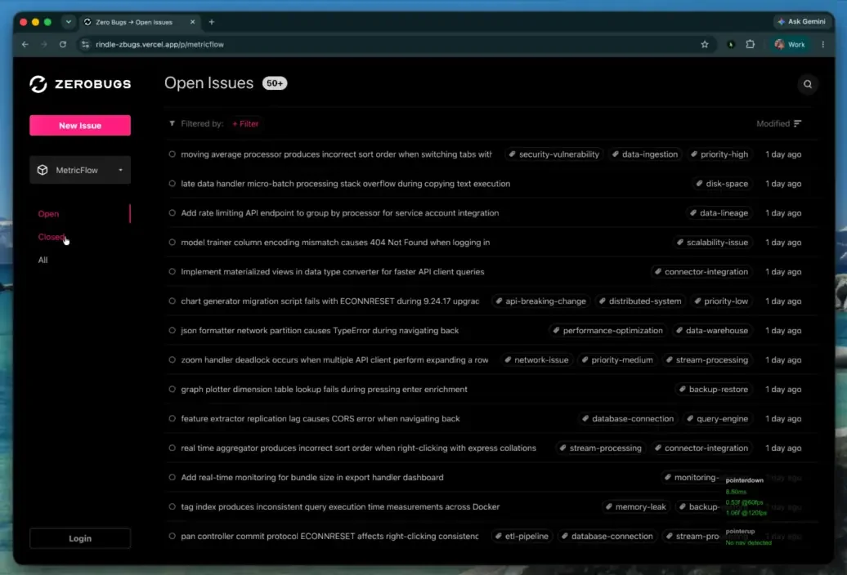
Task: Toggle status circle of zoom handler issue
Action: pyautogui.click(x=172, y=359)
